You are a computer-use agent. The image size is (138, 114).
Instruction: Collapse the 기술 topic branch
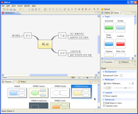[x=67, y=36]
